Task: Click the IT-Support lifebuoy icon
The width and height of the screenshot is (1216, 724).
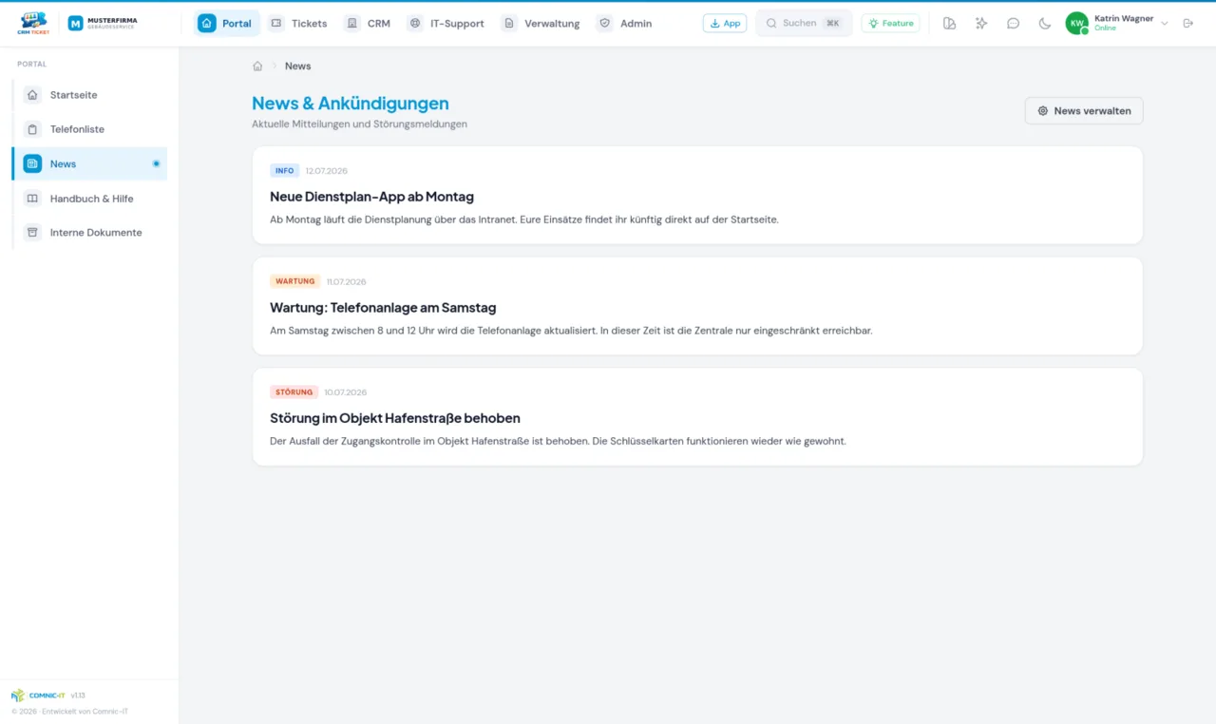Action: tap(414, 24)
